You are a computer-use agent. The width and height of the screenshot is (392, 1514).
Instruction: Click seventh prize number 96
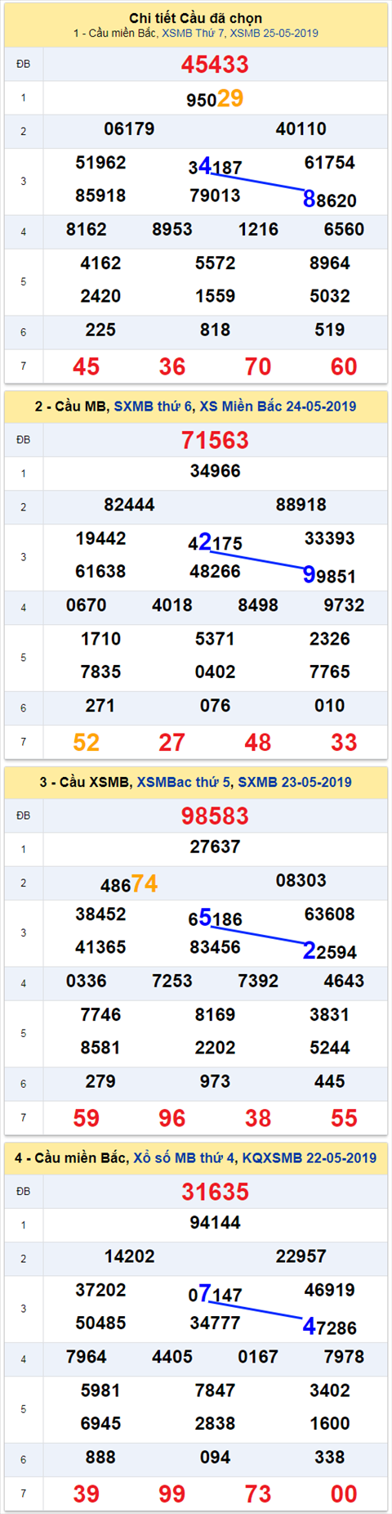172,1118
